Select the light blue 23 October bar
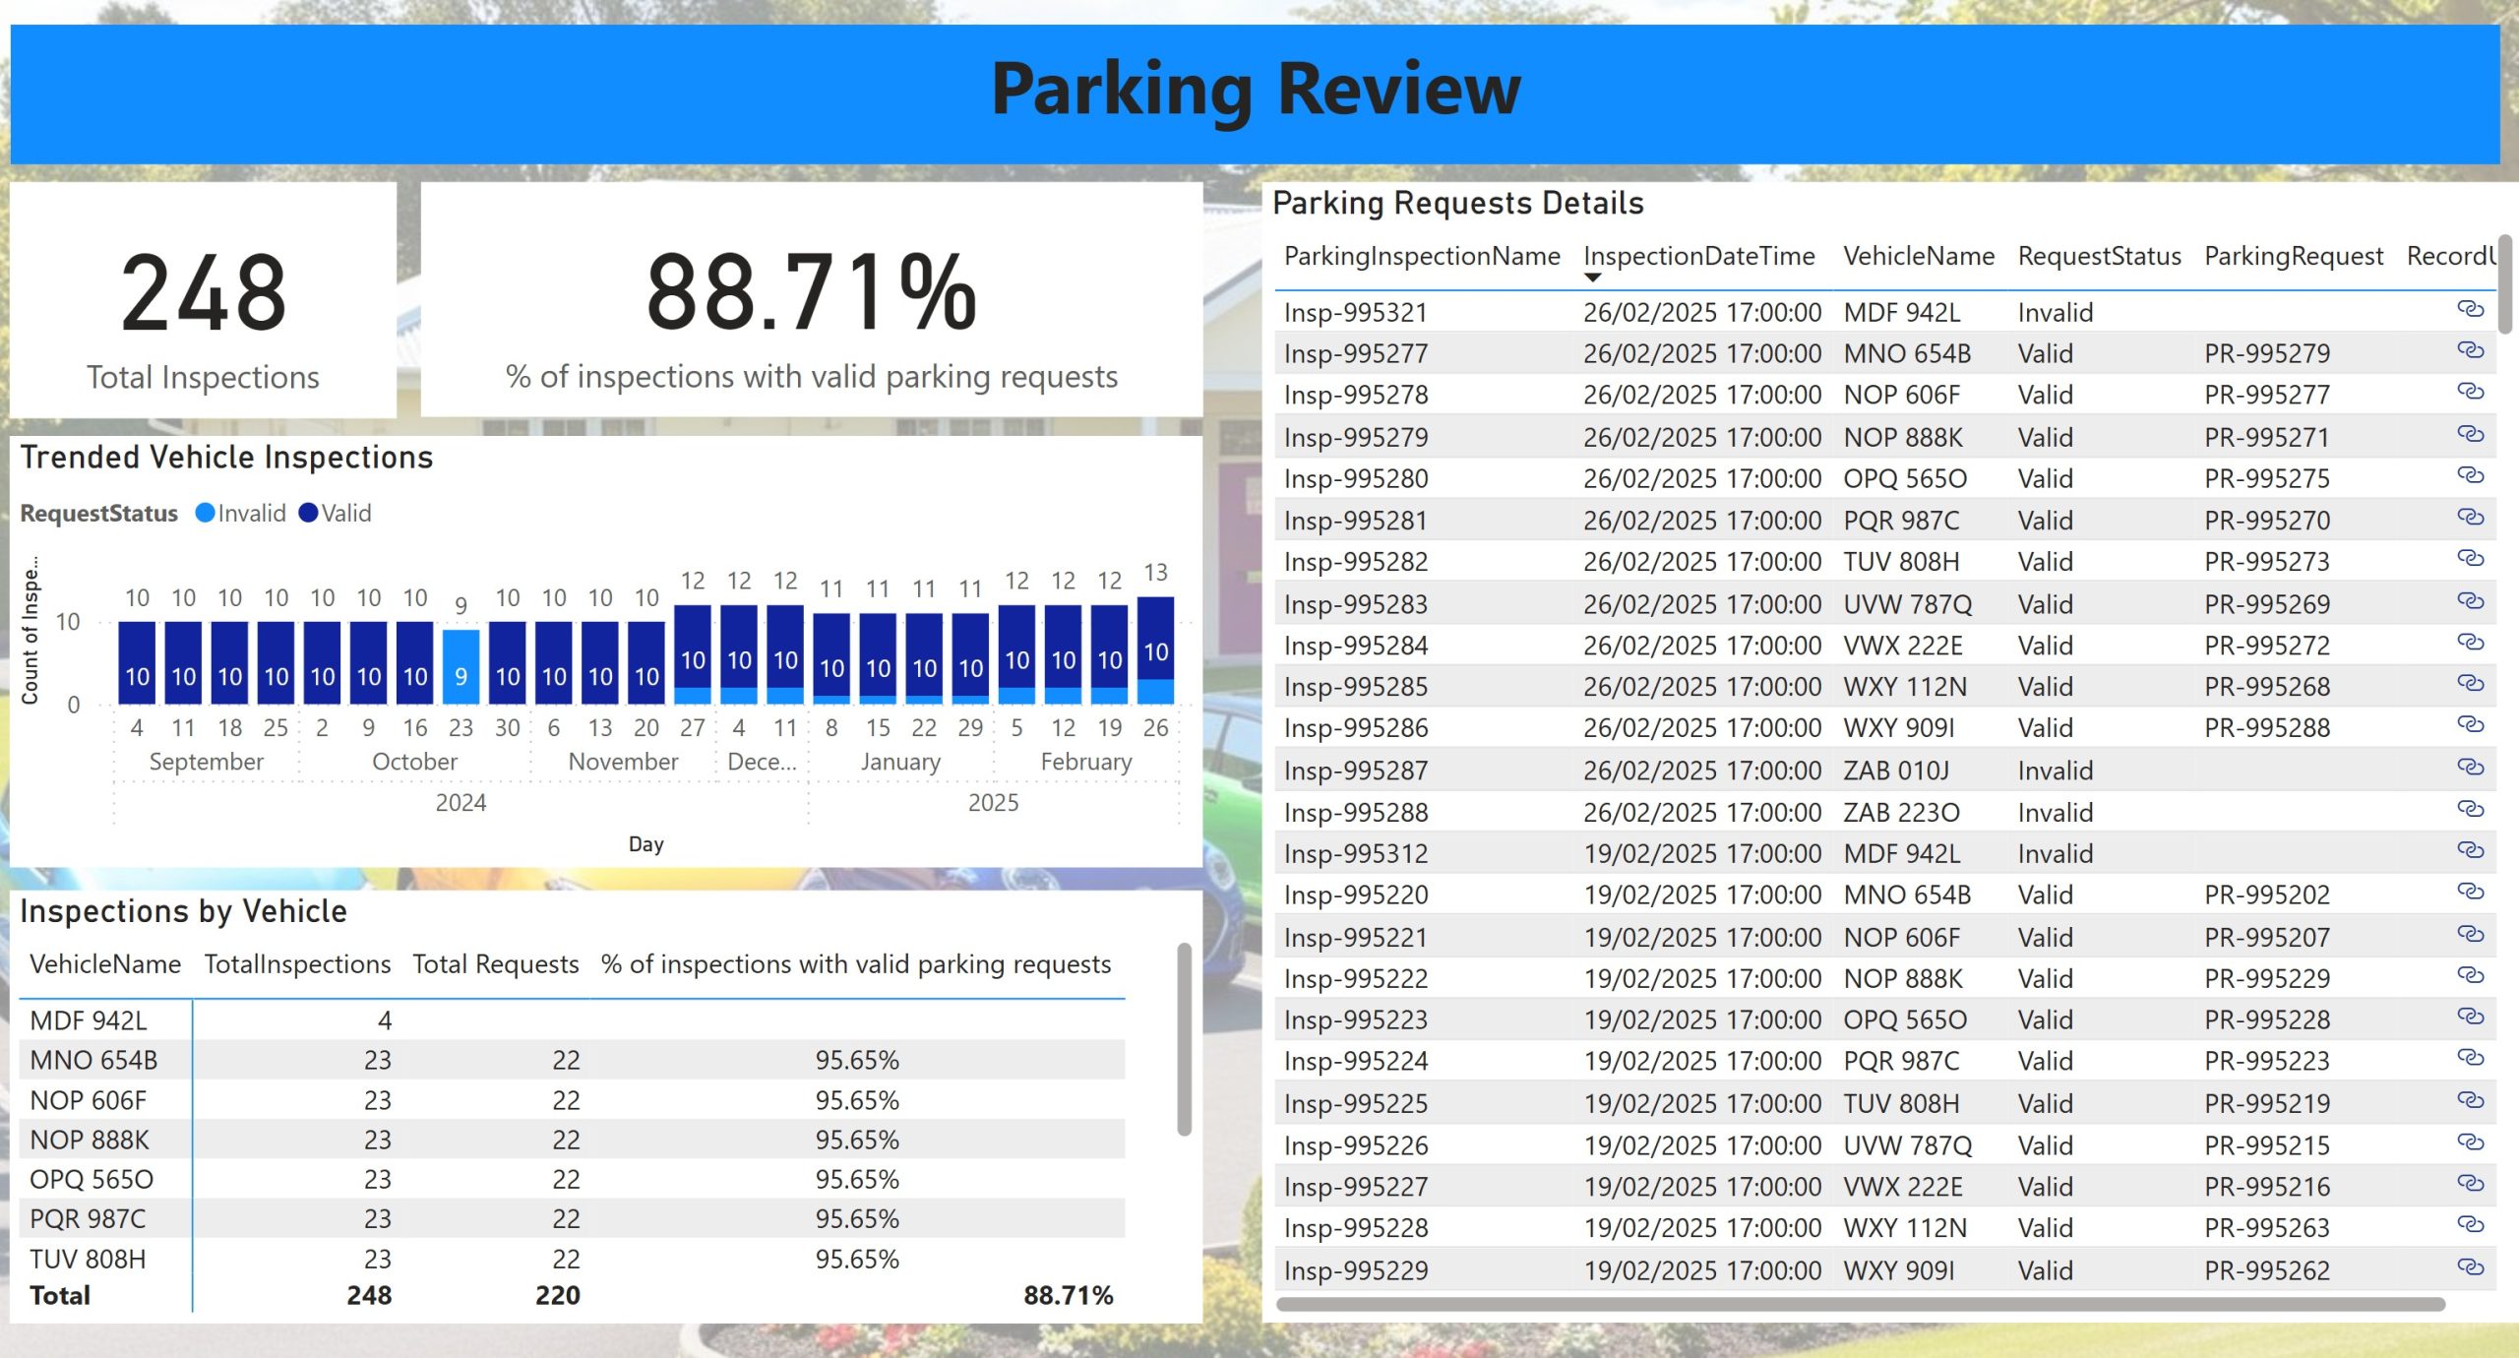Viewport: 2519px width, 1358px height. coord(461,666)
